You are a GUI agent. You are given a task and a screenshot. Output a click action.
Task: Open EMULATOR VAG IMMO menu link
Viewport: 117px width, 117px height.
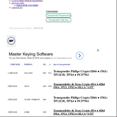(x=28, y=5)
